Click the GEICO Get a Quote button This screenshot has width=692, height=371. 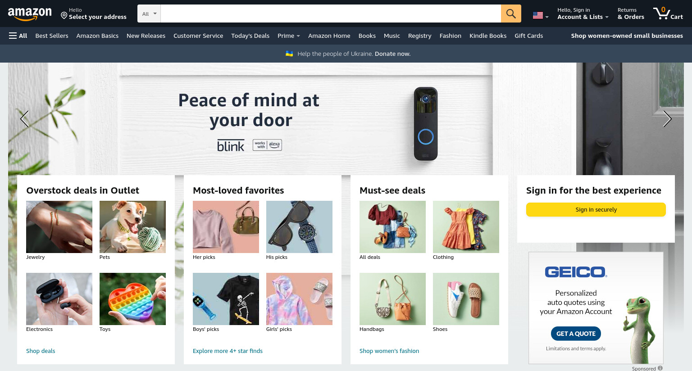[x=576, y=334]
